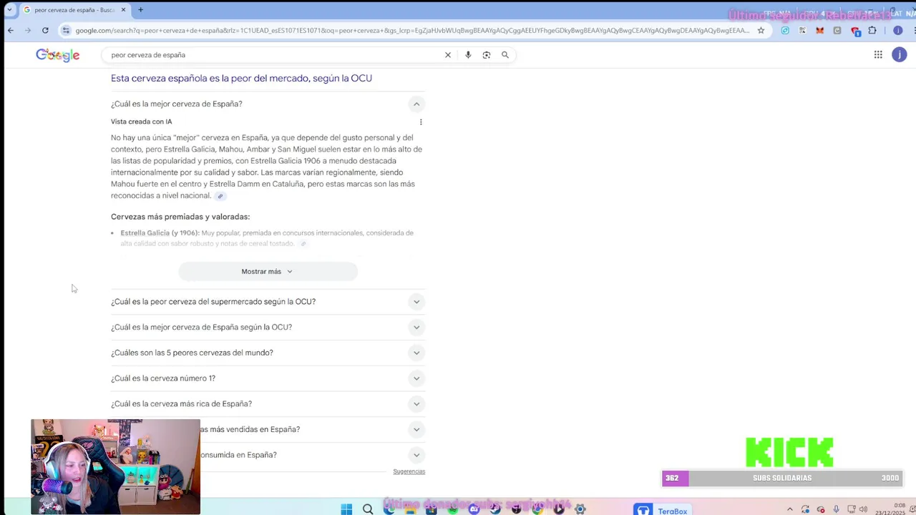This screenshot has height=515, width=916.
Task: Open 'Esta cerveza española es la peor del mercado' link
Action: tap(241, 79)
